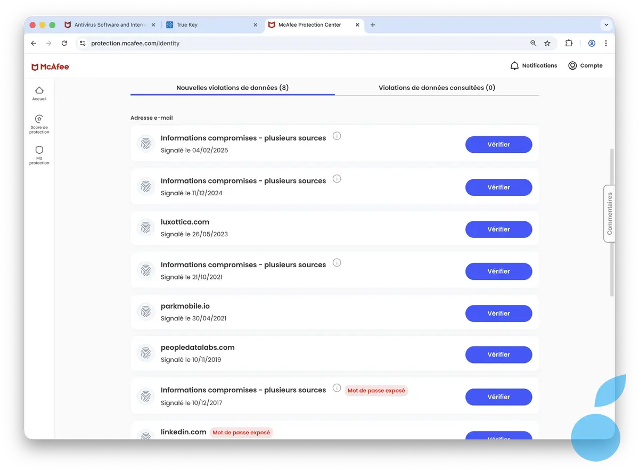Screen dimensions: 639x471
Task: Open the Notifications bell
Action: click(x=514, y=65)
